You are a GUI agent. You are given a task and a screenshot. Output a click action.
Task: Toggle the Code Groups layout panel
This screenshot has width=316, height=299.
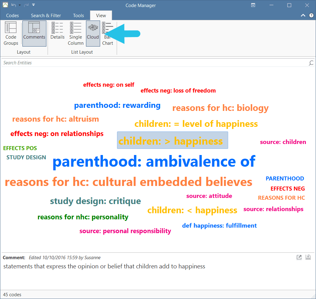11,34
